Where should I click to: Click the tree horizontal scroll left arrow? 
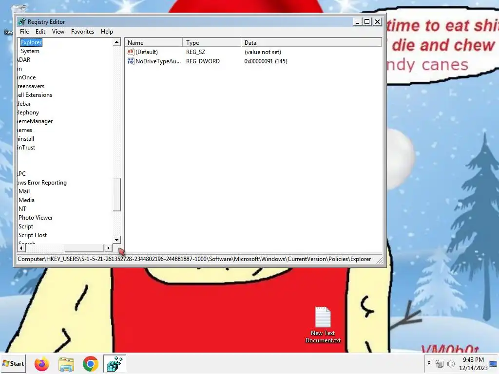click(x=21, y=248)
